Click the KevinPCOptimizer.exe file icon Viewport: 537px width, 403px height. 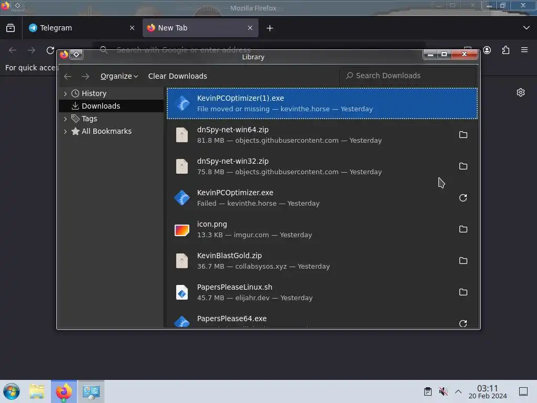coord(182,198)
